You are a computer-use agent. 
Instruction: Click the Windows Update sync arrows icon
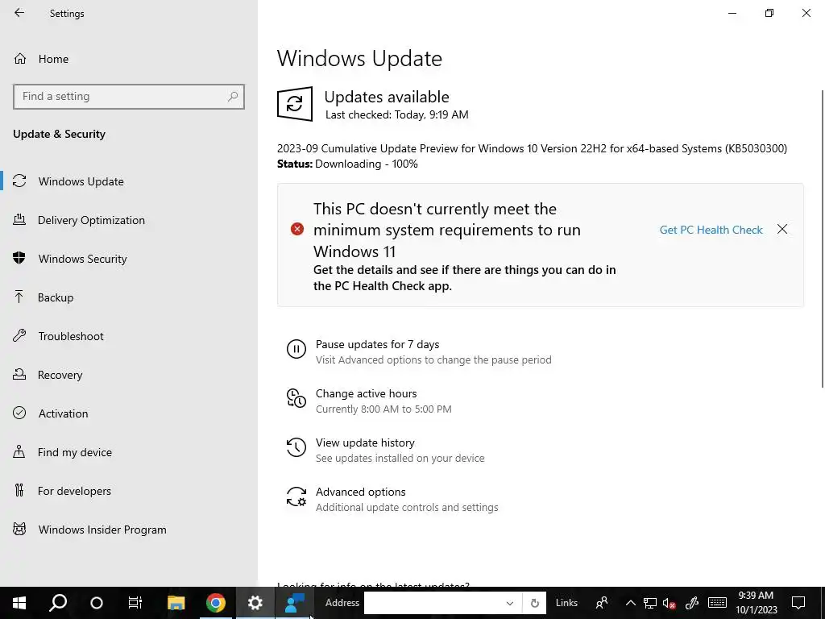tap(19, 181)
